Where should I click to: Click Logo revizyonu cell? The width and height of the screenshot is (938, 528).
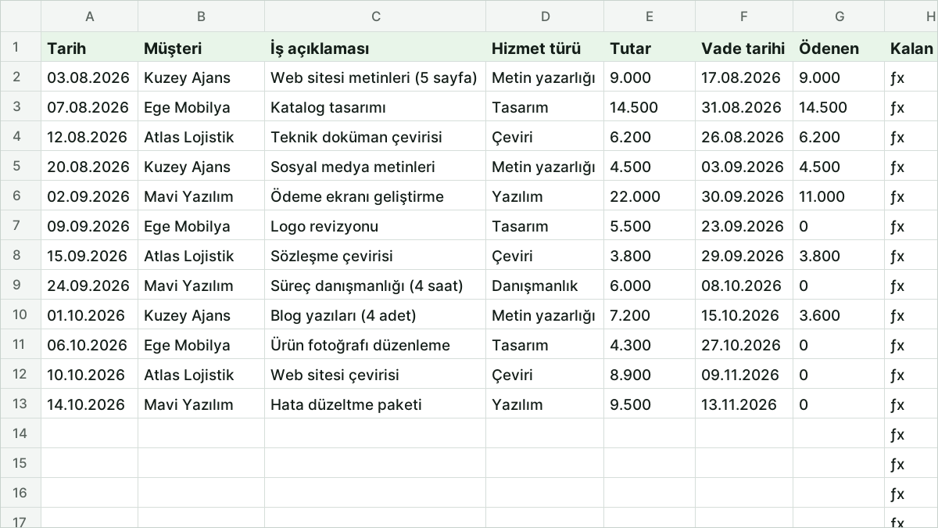point(375,226)
